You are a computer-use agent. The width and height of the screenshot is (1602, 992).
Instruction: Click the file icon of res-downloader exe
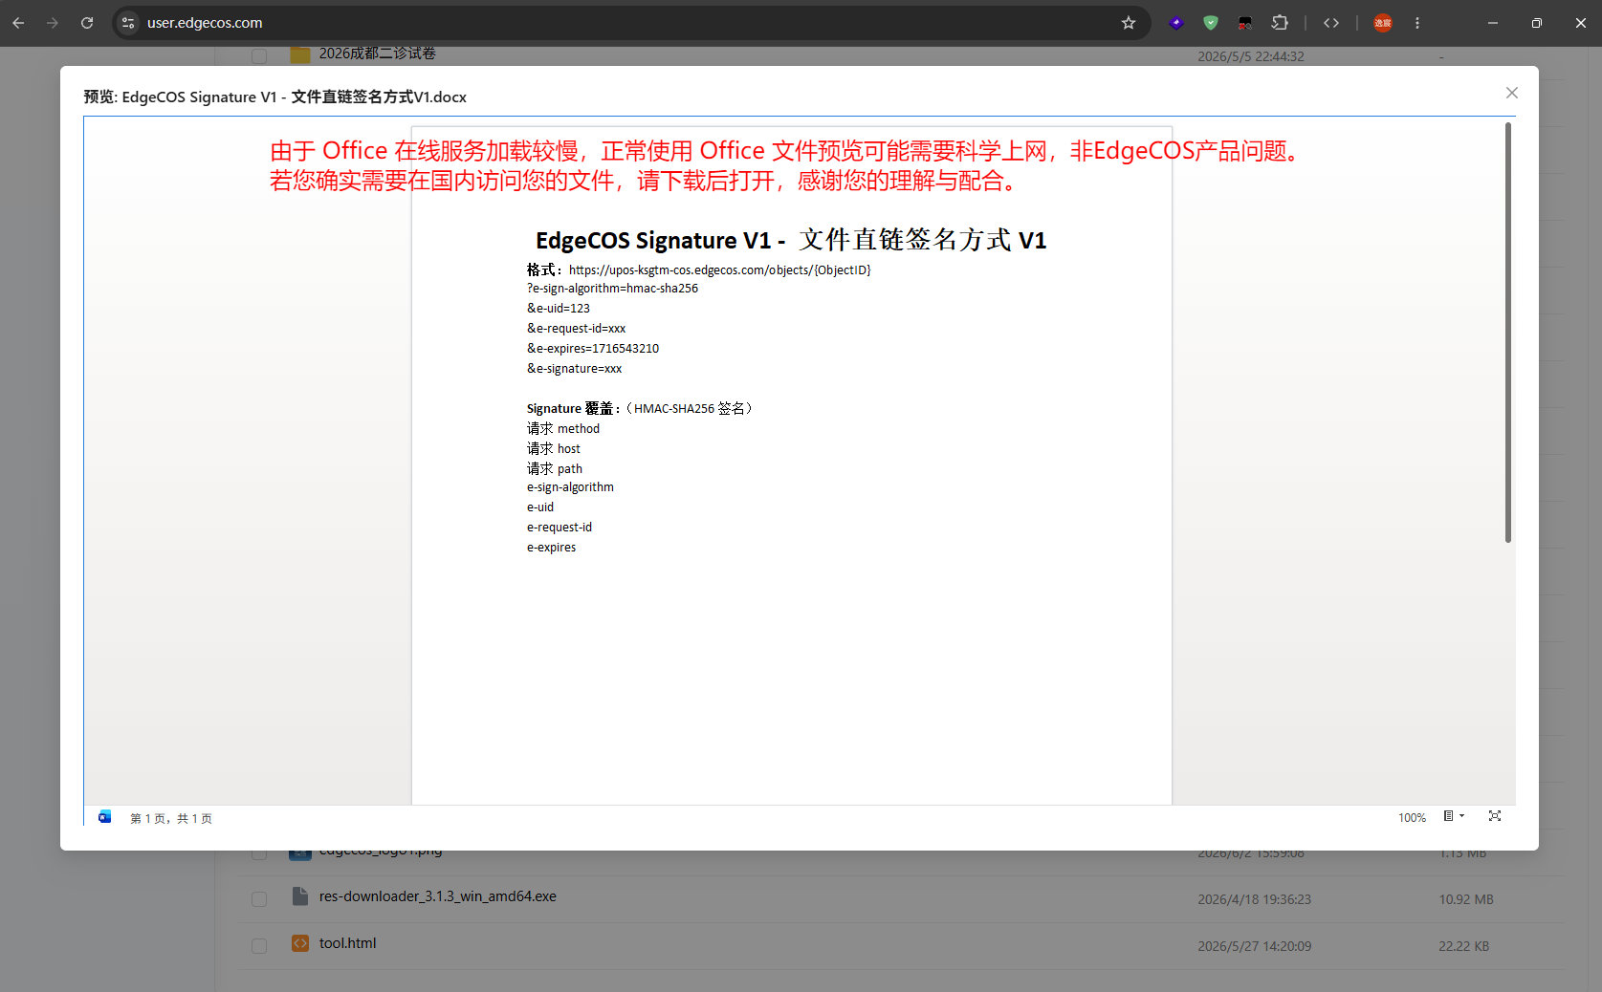[300, 896]
